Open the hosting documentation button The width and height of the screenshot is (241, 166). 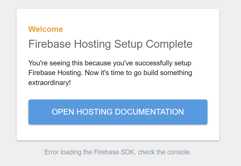pos(118,112)
